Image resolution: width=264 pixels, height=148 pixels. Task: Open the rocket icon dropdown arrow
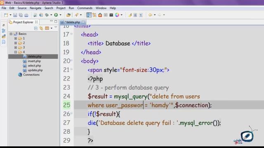point(81,15)
